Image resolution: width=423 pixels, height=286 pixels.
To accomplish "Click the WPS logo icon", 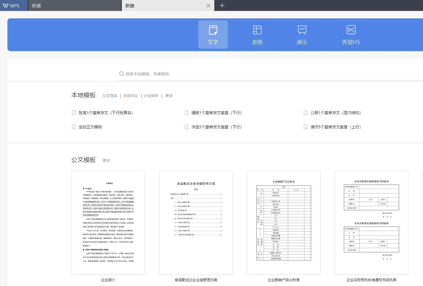I will pos(6,5).
